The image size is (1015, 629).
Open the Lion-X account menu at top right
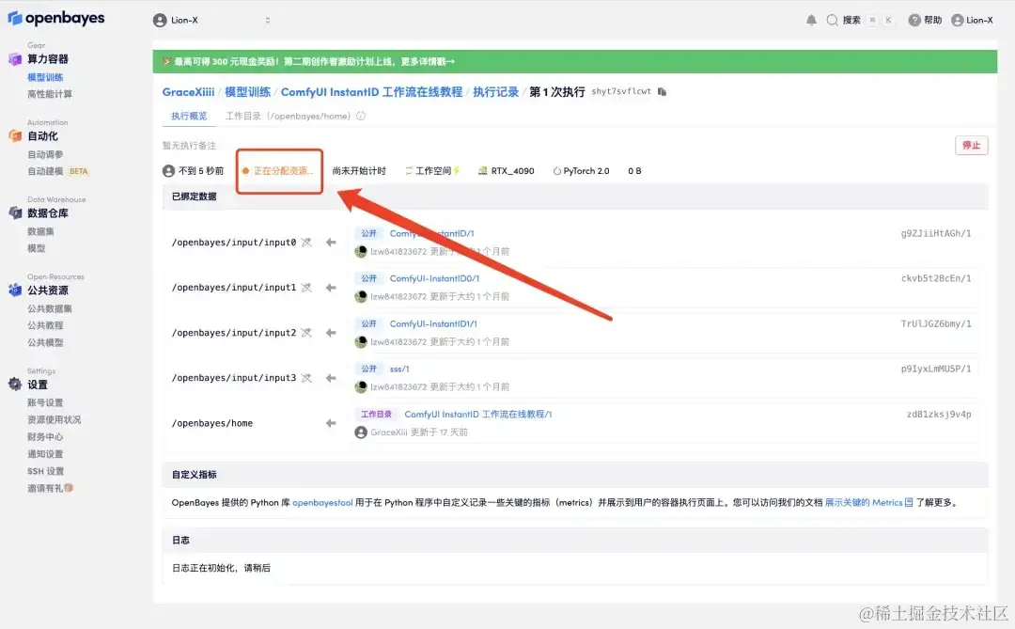pyautogui.click(x=972, y=20)
